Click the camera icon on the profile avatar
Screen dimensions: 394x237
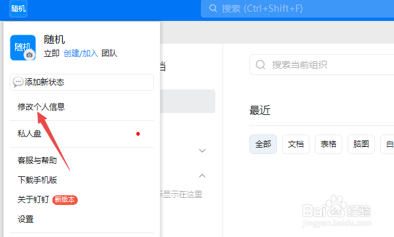pos(29,55)
